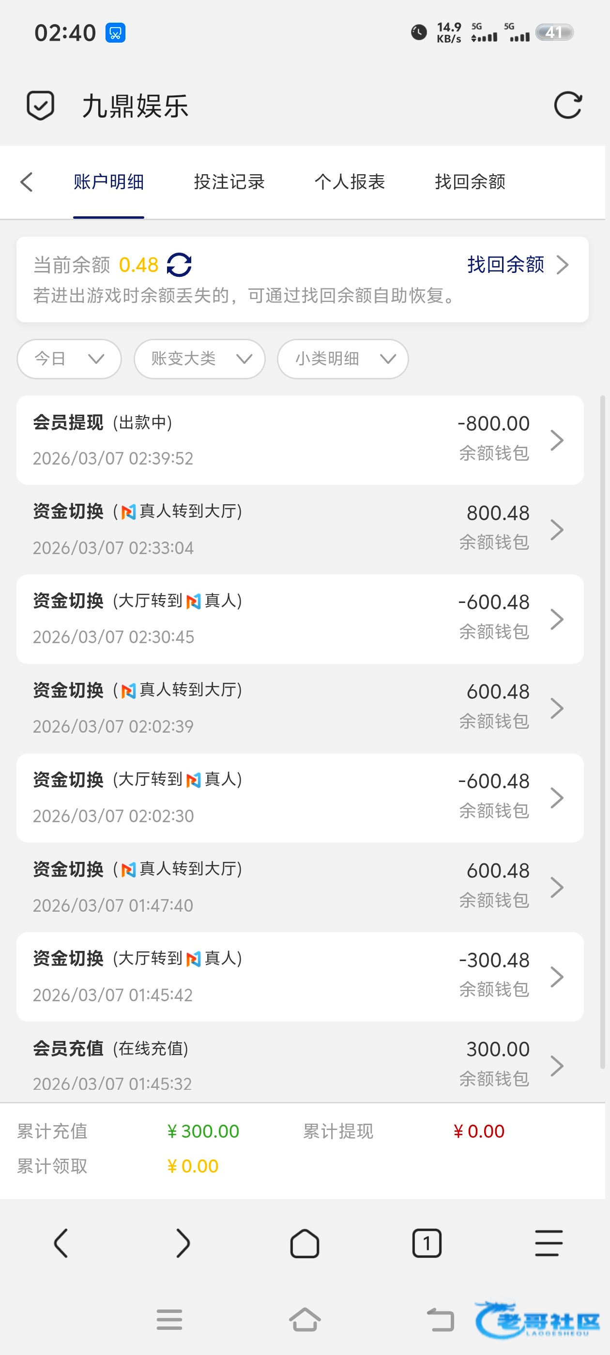Tap the 找回余额 link in balance card
Image resolution: width=610 pixels, height=1355 pixels.
point(516,265)
